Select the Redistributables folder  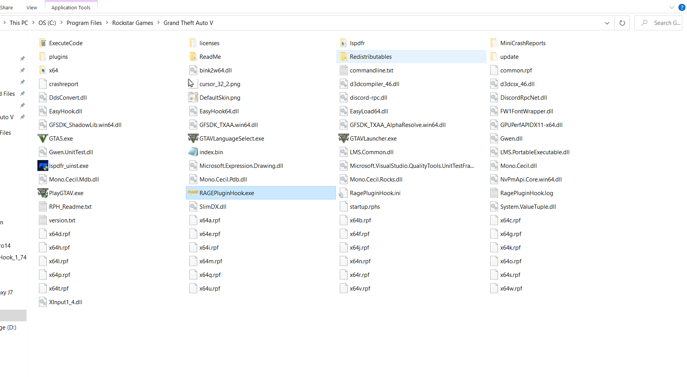tap(371, 57)
